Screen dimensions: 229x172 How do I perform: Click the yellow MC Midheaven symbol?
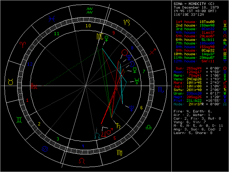pos(99,36)
